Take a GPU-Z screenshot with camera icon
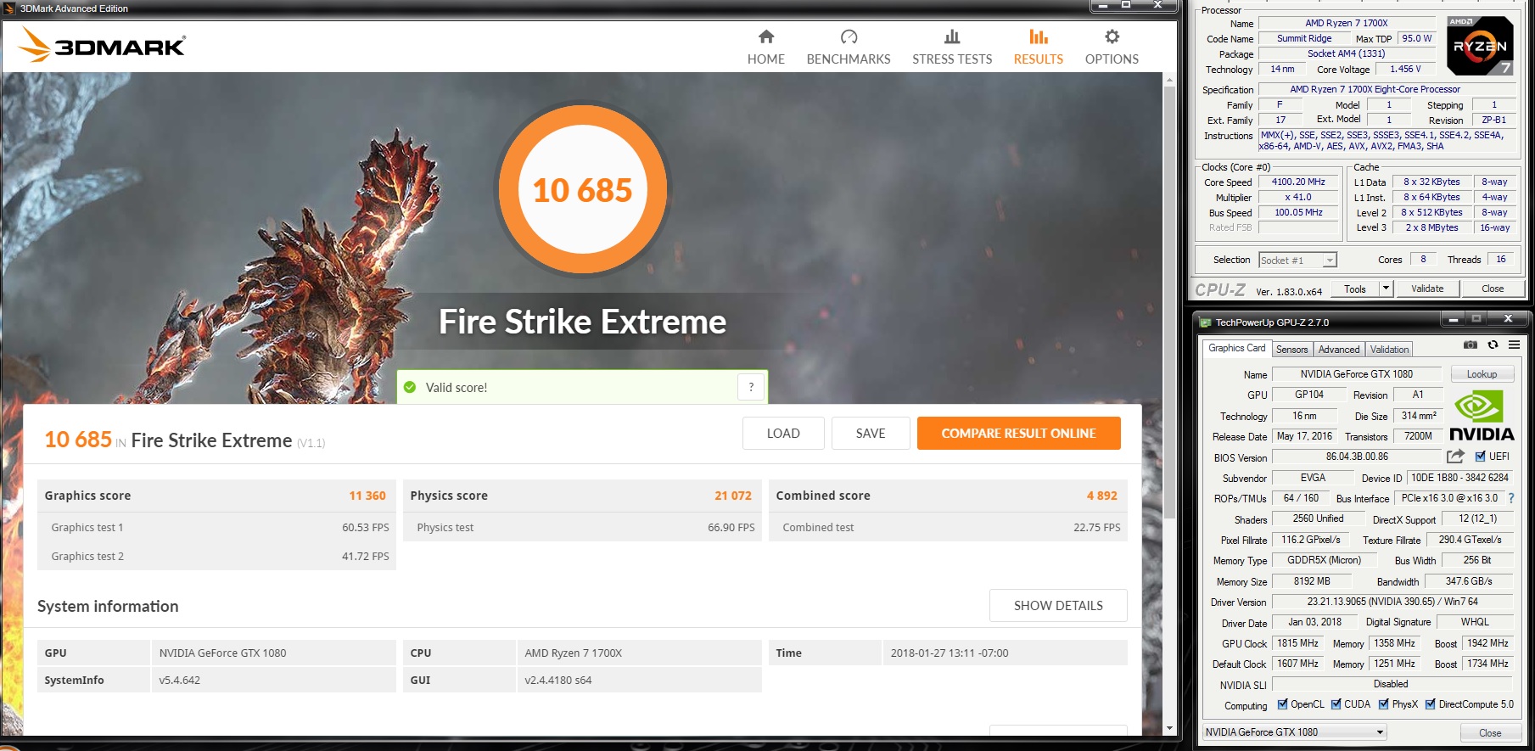This screenshot has height=751, width=1535. pos(1471,345)
